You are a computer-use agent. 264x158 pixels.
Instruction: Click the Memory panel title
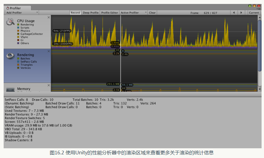pos(24,89)
